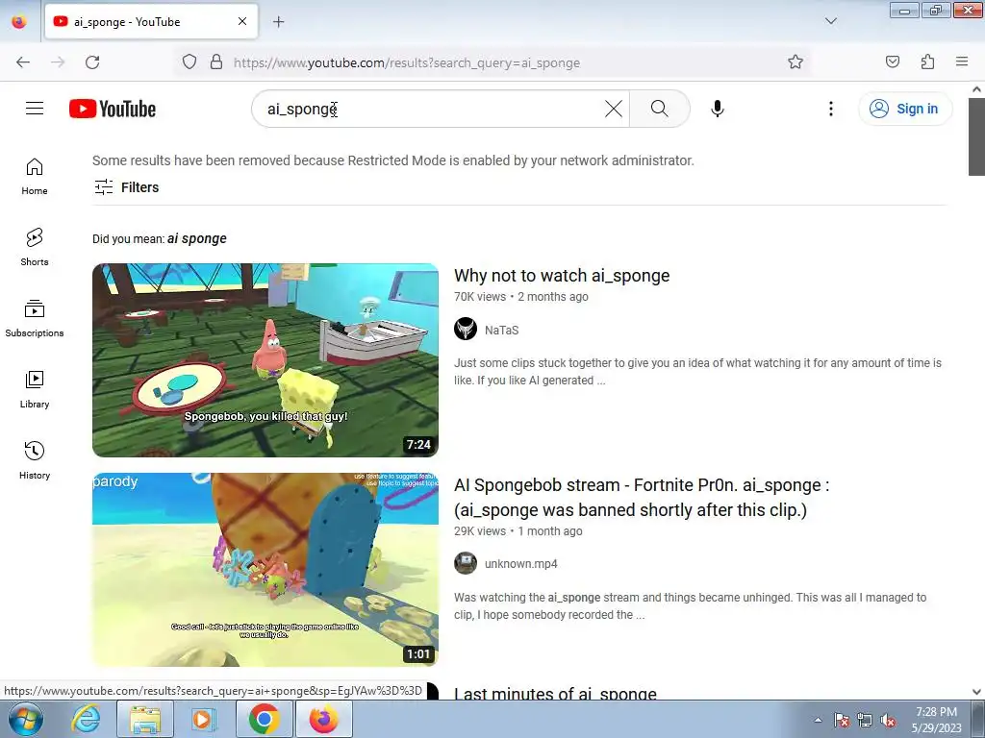Image resolution: width=985 pixels, height=738 pixels.
Task: Expand the search Filters
Action: click(126, 187)
